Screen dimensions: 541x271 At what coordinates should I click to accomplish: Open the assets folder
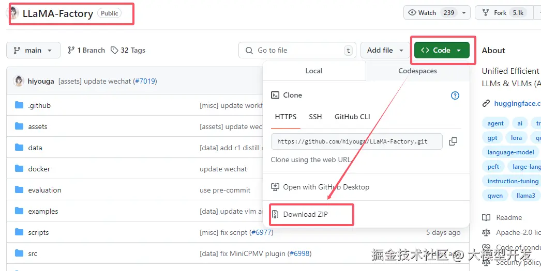(x=38, y=126)
